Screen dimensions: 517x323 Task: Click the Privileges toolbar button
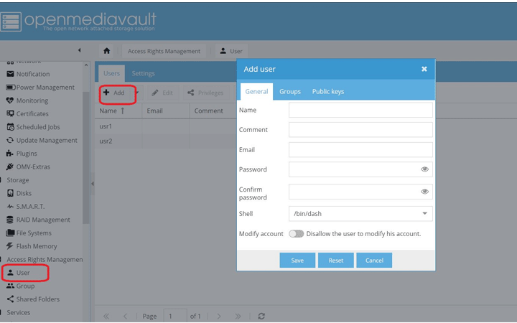205,93
